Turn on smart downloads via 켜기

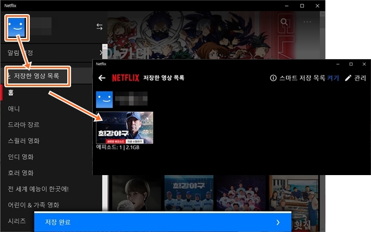[333, 78]
